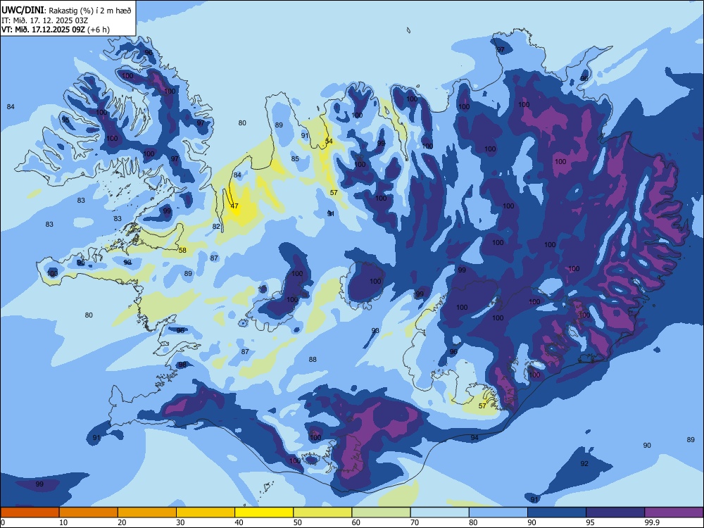Screen dimensions: 704x528
Task: Click the legend tick label 60
Action: click(356, 522)
